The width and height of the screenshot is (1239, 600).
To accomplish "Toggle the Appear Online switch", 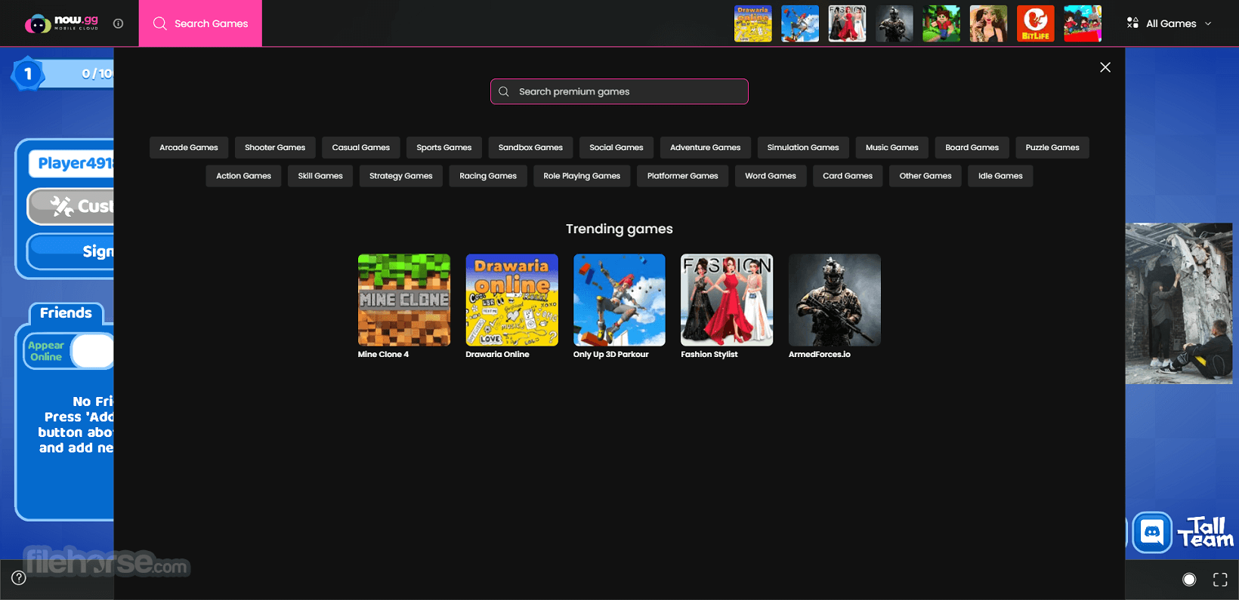I will point(92,351).
